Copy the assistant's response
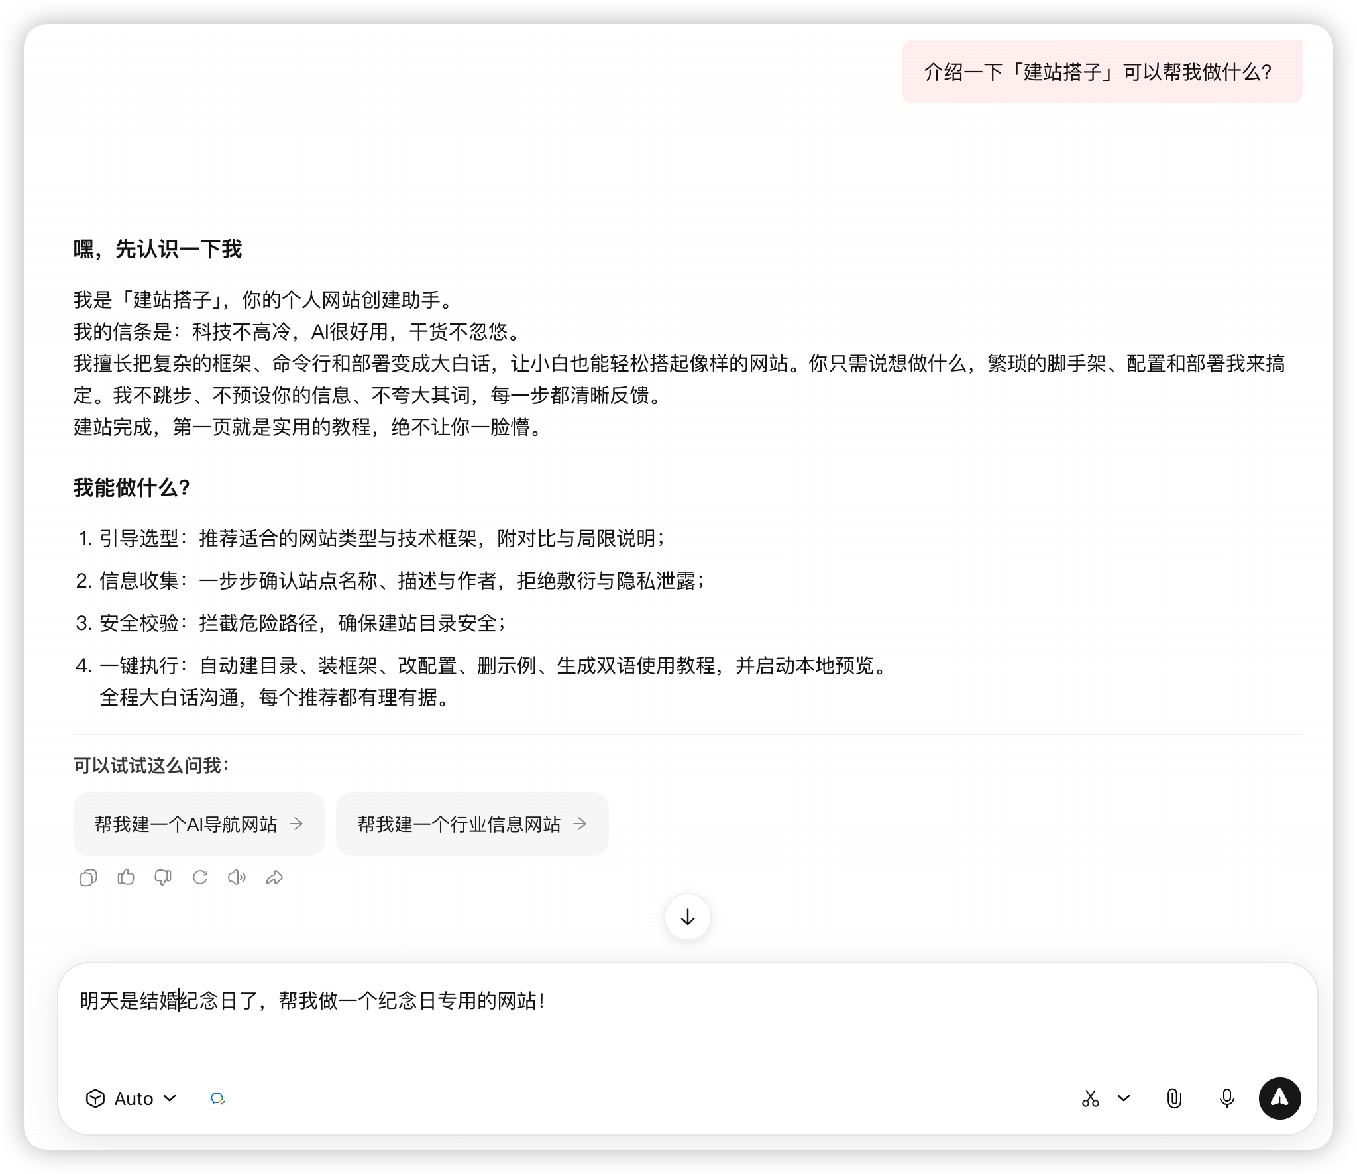The height and width of the screenshot is (1174, 1357). coord(88,878)
